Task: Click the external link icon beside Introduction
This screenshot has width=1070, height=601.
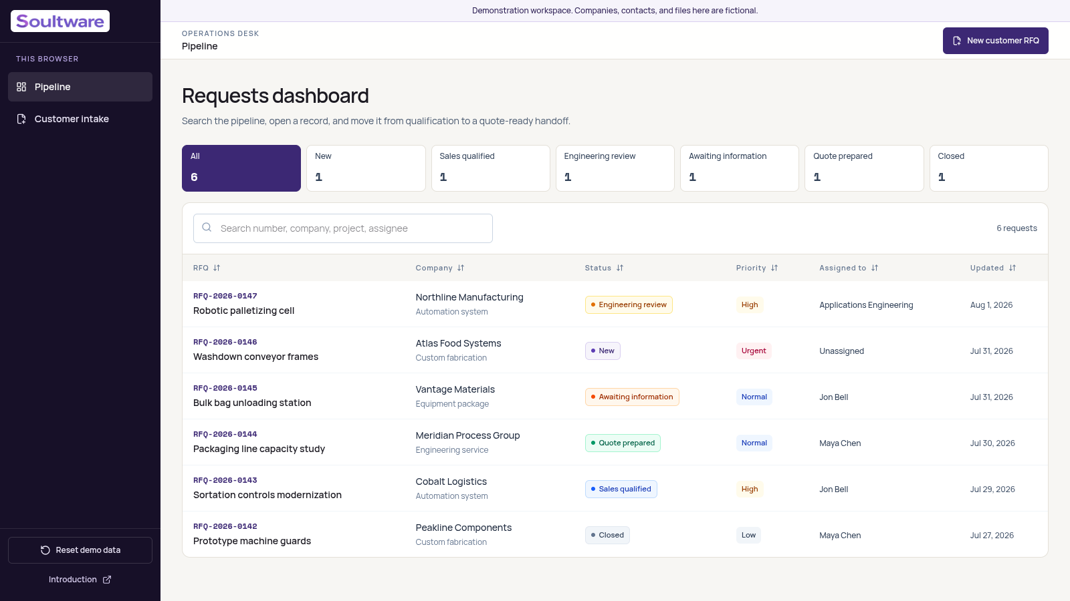Action: (107, 580)
